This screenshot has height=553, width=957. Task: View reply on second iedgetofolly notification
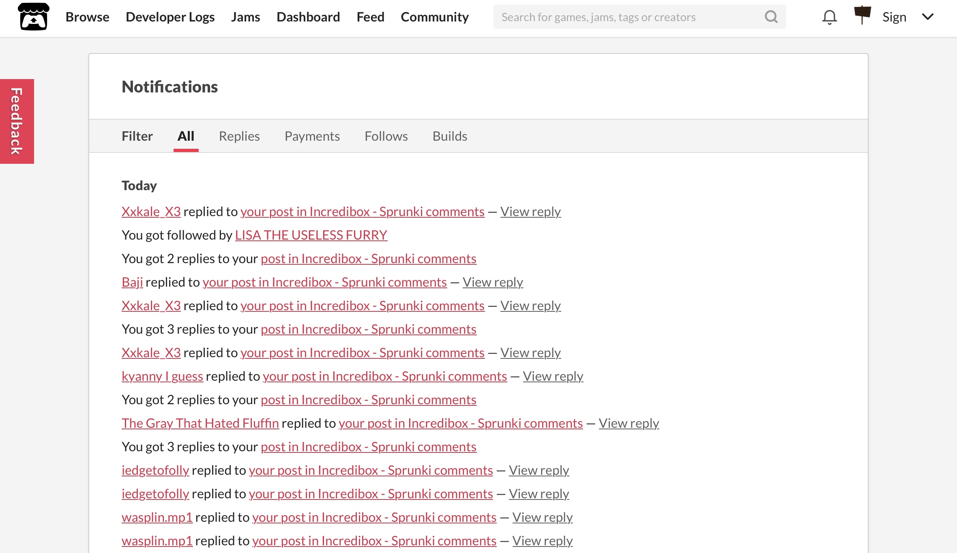tap(539, 494)
